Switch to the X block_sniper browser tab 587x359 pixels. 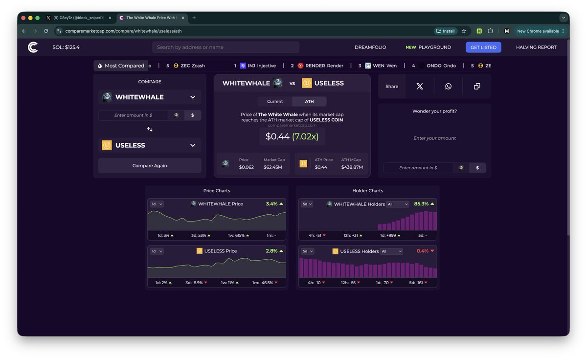pos(78,18)
